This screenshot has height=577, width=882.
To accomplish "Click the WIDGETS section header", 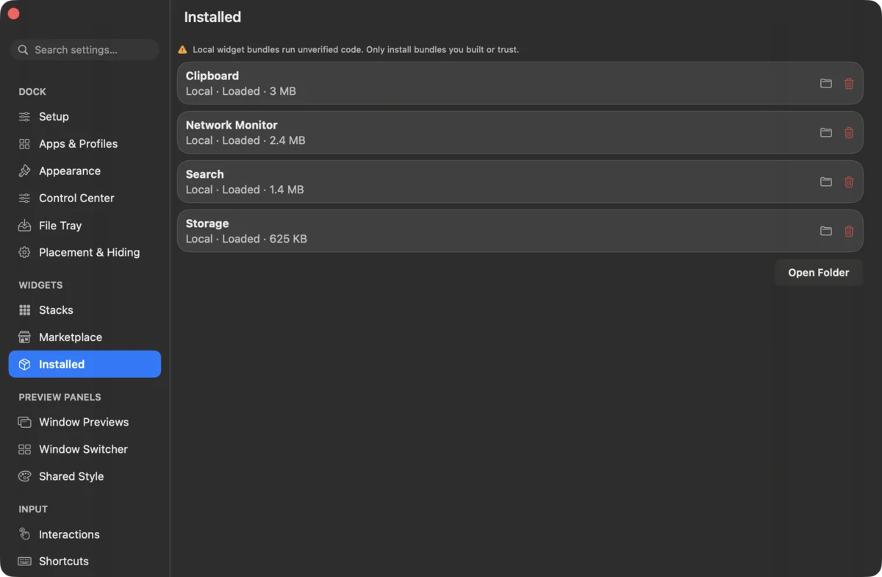I will pyautogui.click(x=40, y=285).
